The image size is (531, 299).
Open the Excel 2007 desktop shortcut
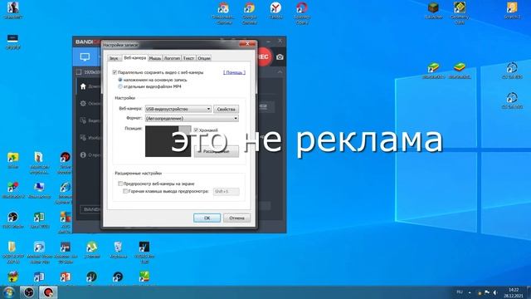(x=39, y=219)
